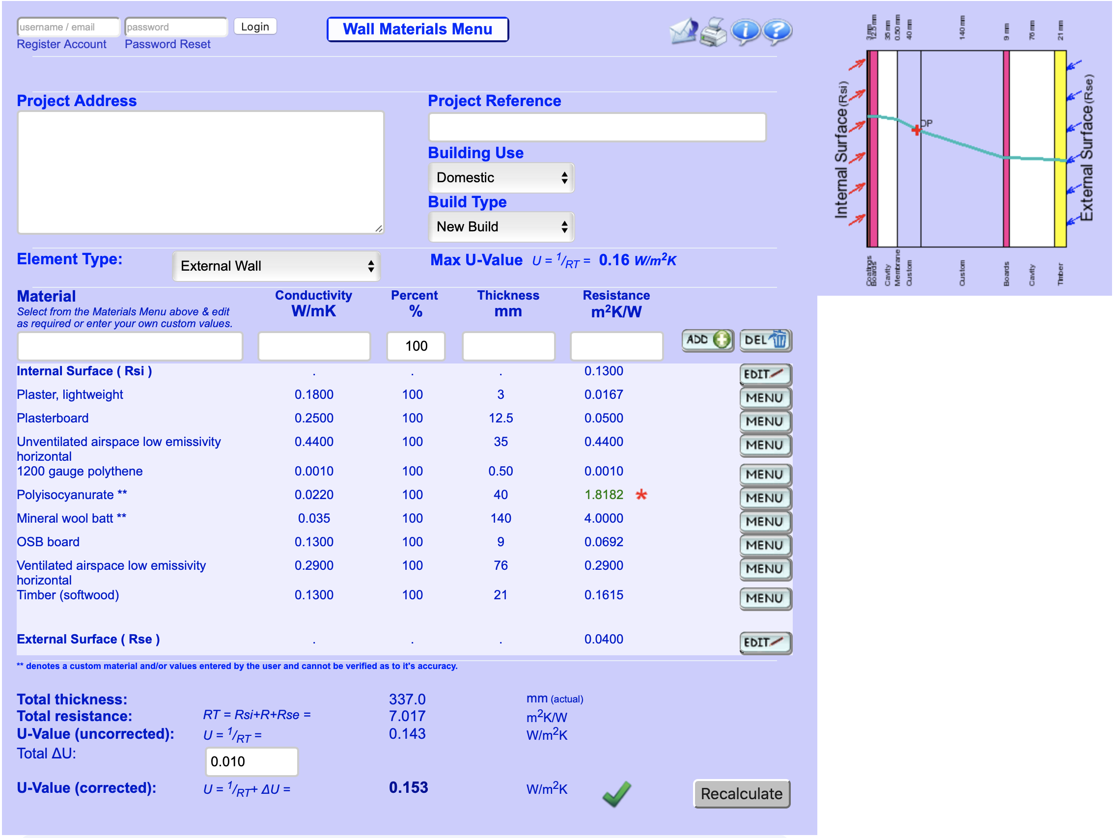Viewport: 1114px width, 838px height.
Task: Click the Password Reset link
Action: (x=167, y=44)
